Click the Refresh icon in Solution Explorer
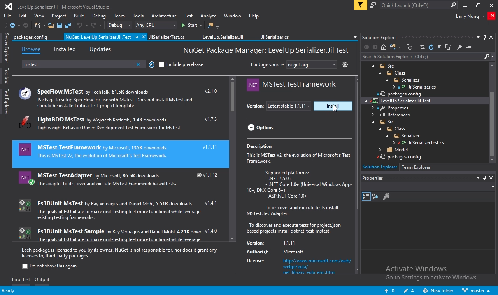This screenshot has height=295, width=498. [x=431, y=47]
